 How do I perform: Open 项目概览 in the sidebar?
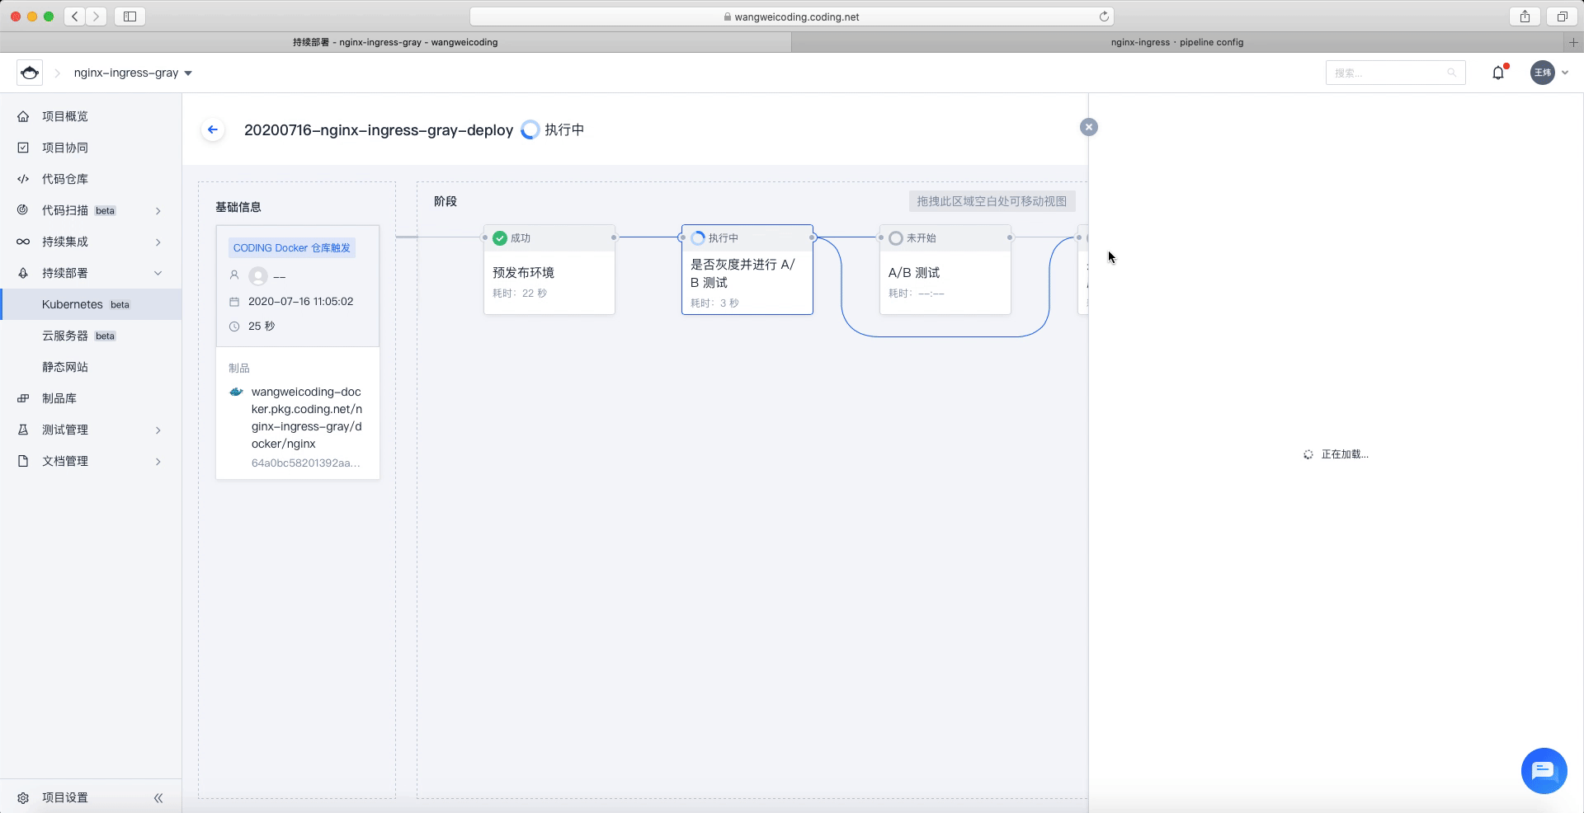coord(91,116)
